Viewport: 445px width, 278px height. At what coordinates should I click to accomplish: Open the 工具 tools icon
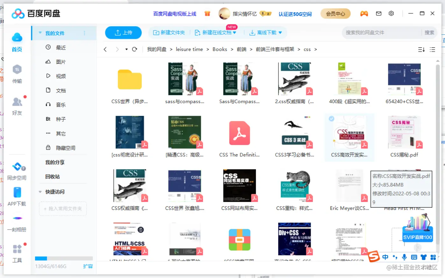[17, 249]
